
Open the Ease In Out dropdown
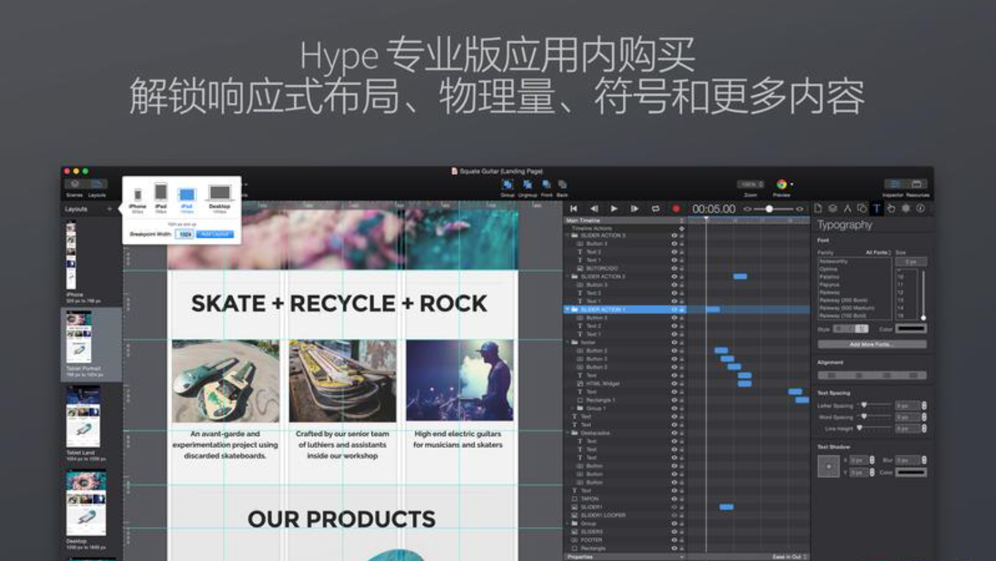point(790,556)
